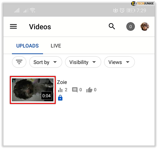Open the Zoie video thumbnail
Image resolution: width=158 pixels, height=149 pixels.
tap(33, 90)
